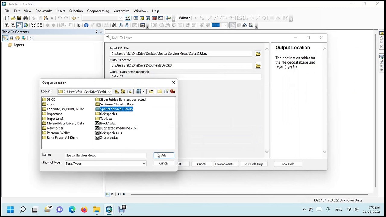The height and width of the screenshot is (217, 386).
Task: Open the Search side tab
Action: point(381,63)
